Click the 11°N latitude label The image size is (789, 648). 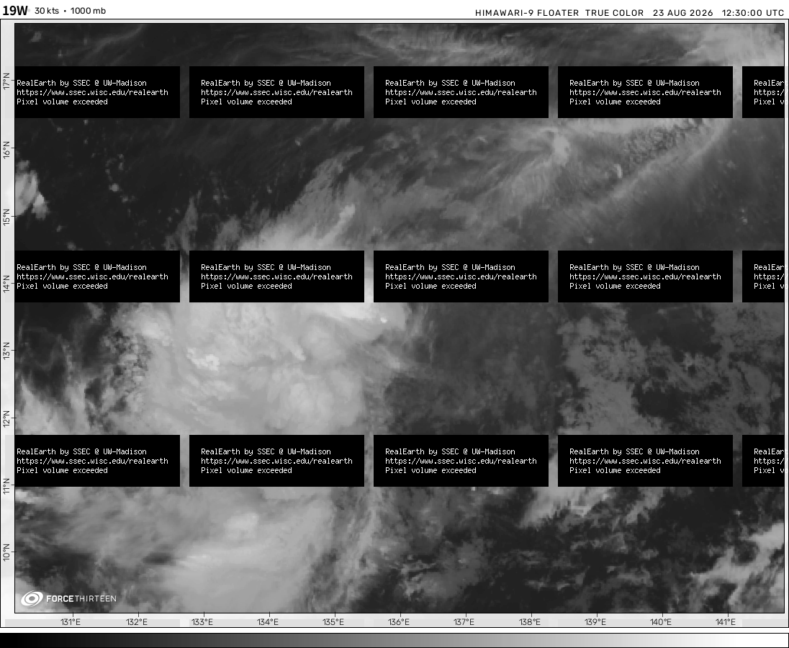coord(6,485)
